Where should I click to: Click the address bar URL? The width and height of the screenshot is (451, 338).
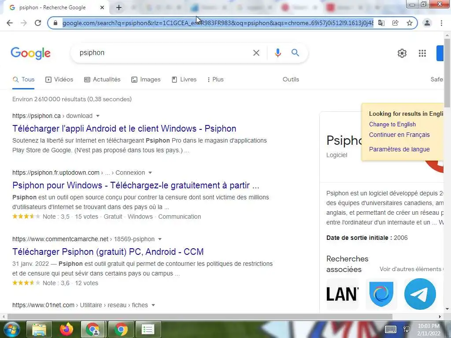coord(218,23)
